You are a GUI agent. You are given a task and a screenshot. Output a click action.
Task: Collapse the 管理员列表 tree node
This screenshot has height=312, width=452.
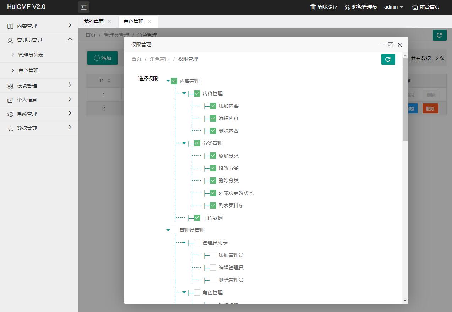(184, 243)
